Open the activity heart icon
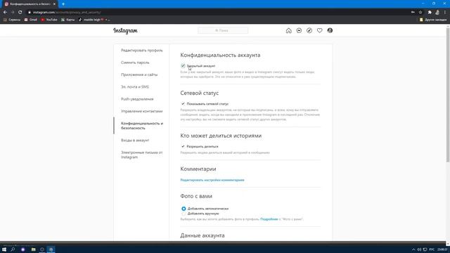 pos(319,31)
